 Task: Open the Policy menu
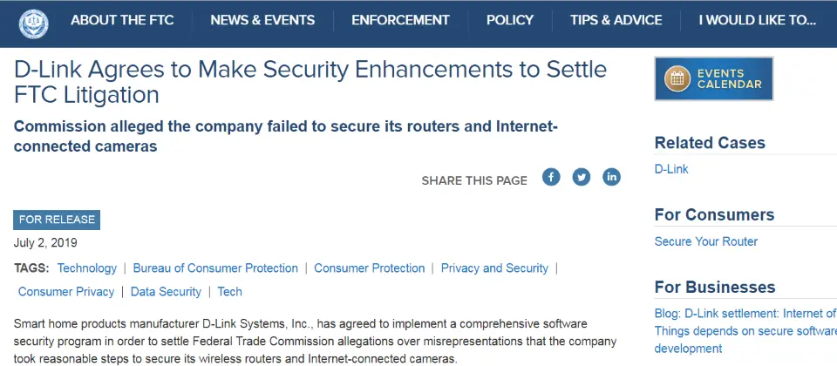[510, 20]
